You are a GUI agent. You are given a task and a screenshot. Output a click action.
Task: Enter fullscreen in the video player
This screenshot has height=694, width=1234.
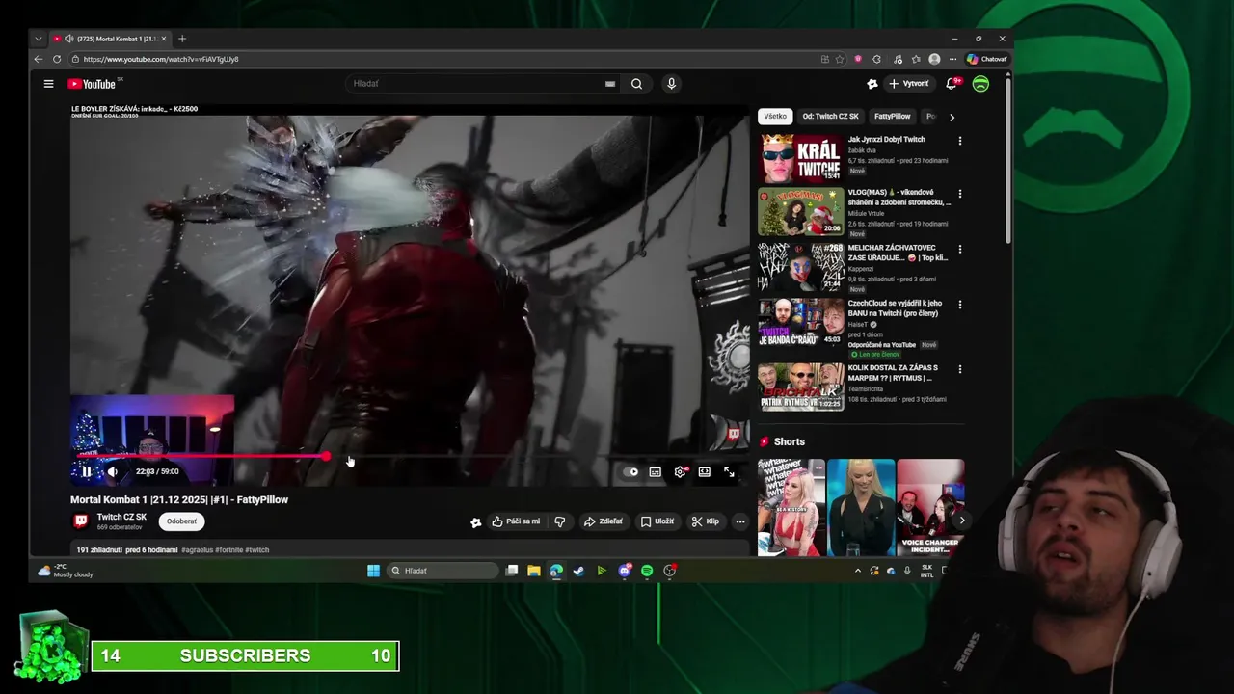729,472
